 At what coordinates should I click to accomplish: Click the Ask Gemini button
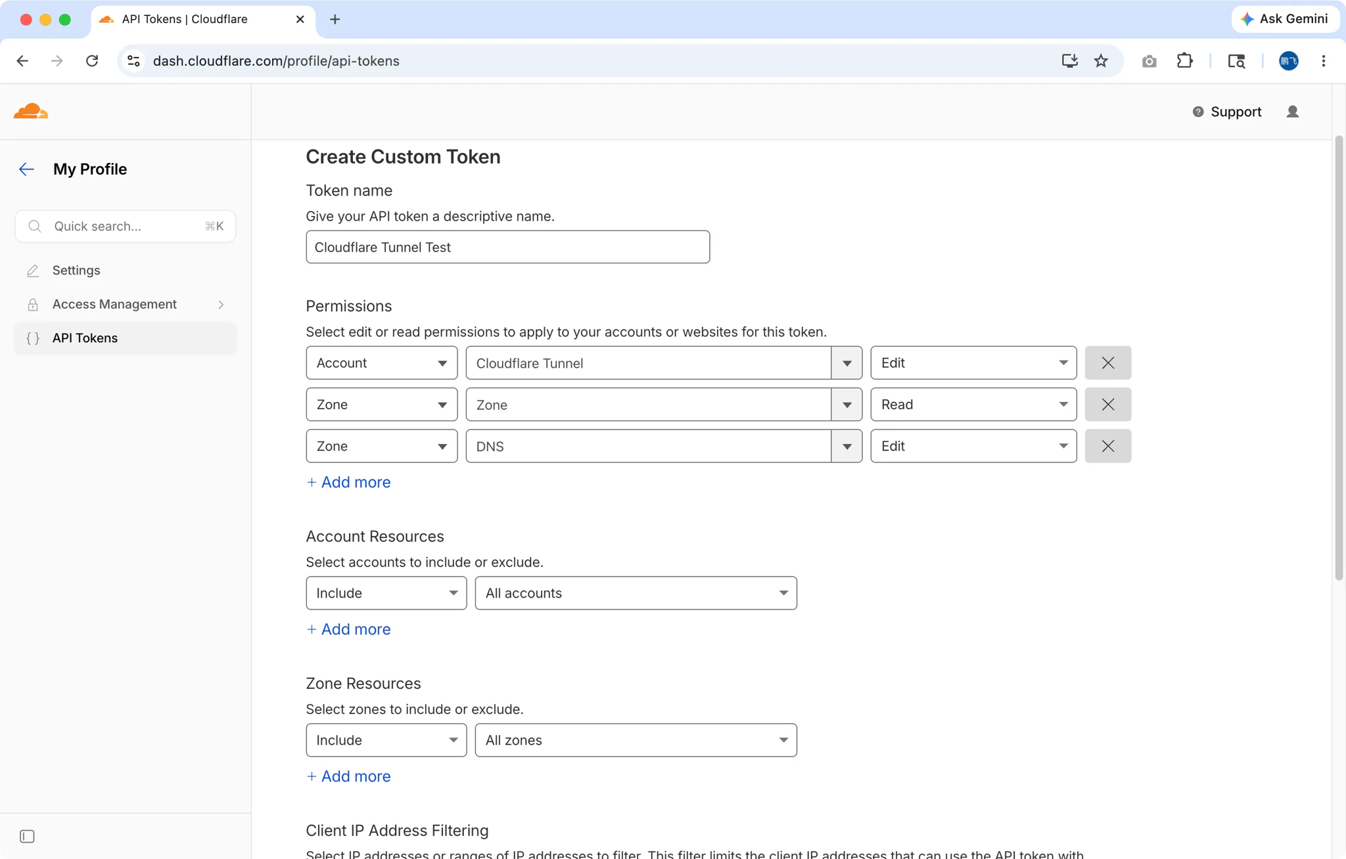(1285, 20)
